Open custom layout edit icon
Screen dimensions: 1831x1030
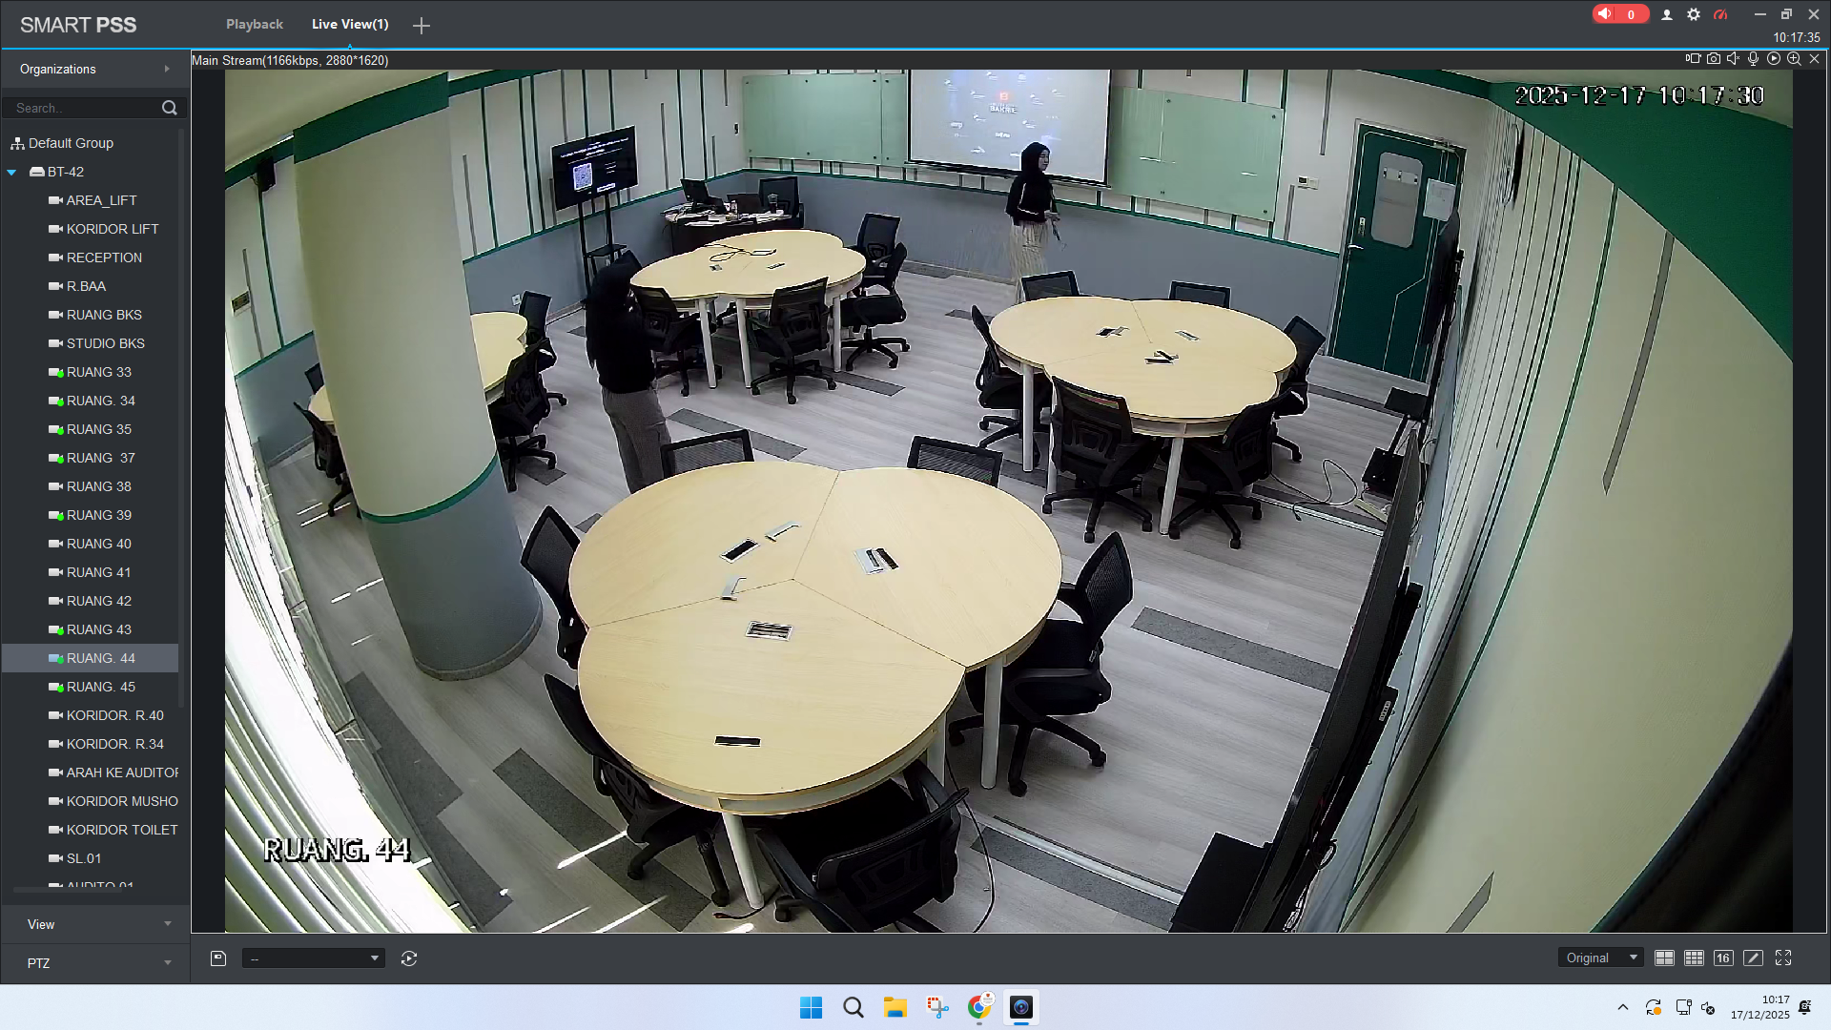point(1753,958)
